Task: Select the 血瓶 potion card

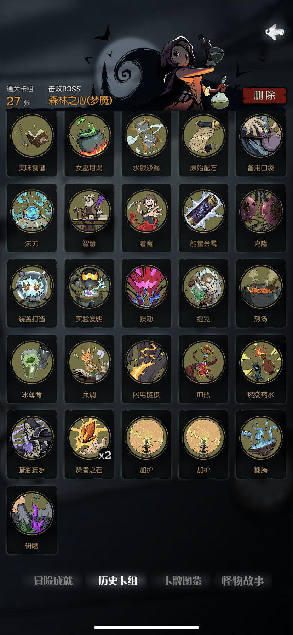Action: click(x=203, y=369)
